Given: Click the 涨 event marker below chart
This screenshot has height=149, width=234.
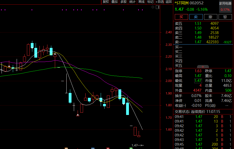Looking at the screenshot, I should (x=108, y=148).
